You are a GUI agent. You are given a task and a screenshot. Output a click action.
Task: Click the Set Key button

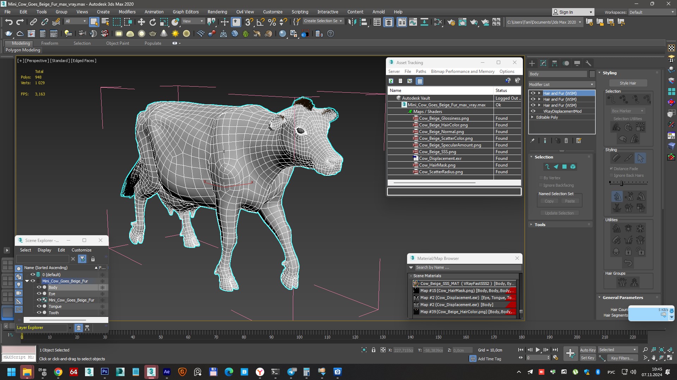click(588, 358)
